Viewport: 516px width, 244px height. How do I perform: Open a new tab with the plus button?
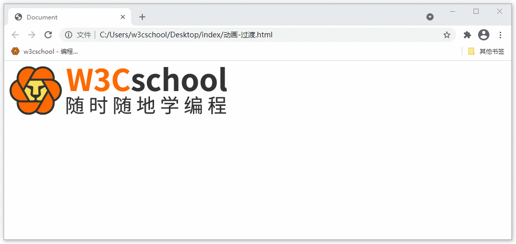(142, 17)
